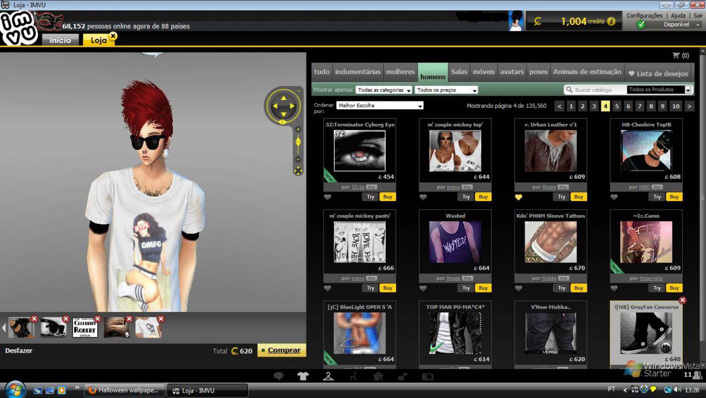706x398 pixels.
Task: Open the shopping cart icon
Action: tap(676, 55)
